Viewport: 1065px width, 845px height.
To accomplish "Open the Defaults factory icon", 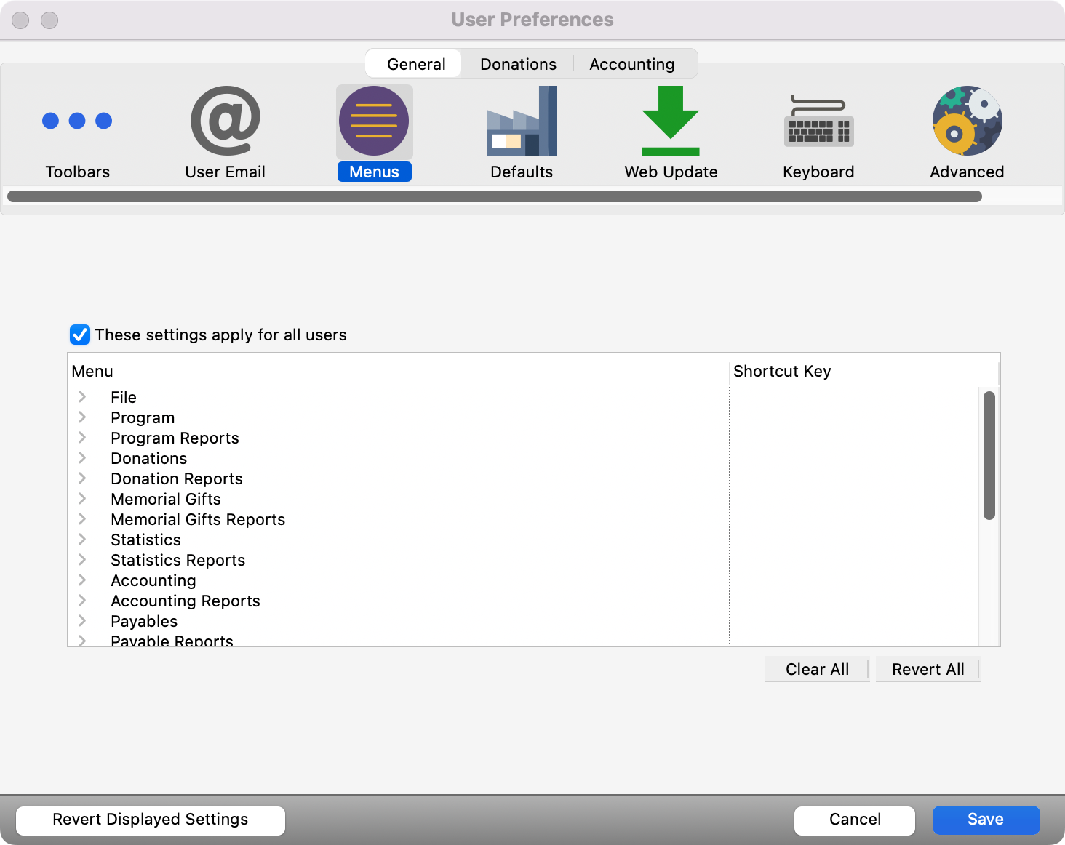I will point(522,121).
